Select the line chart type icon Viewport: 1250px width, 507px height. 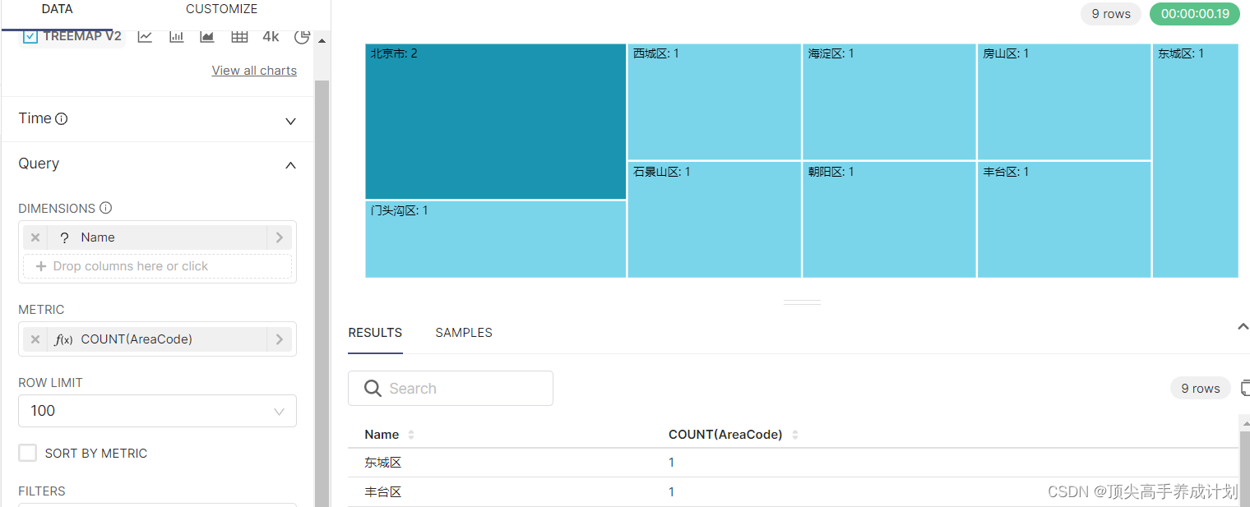[145, 36]
